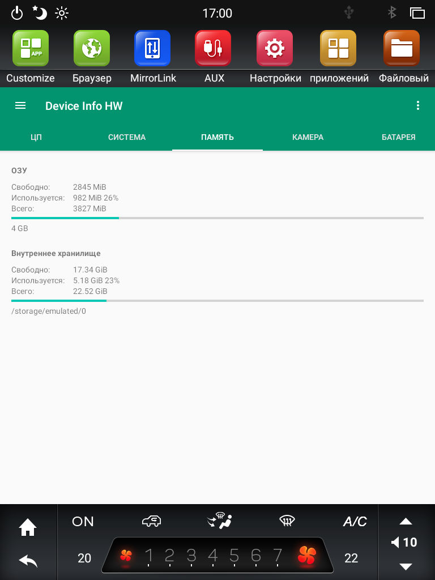
Task: Open the Файловый manager folder icon
Action: [x=402, y=48]
